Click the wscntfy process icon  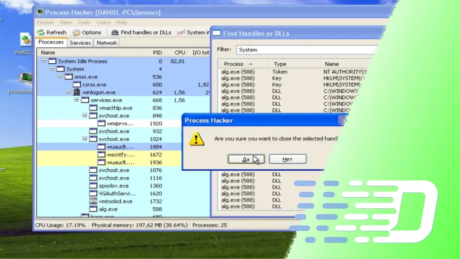(x=101, y=155)
